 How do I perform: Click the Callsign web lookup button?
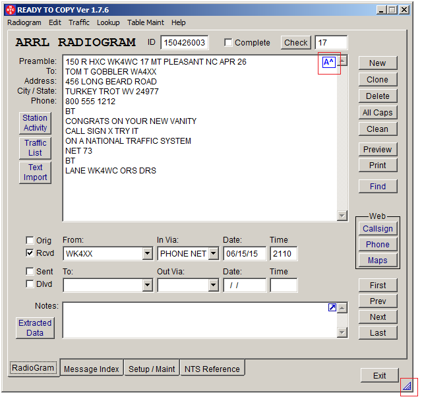377,229
